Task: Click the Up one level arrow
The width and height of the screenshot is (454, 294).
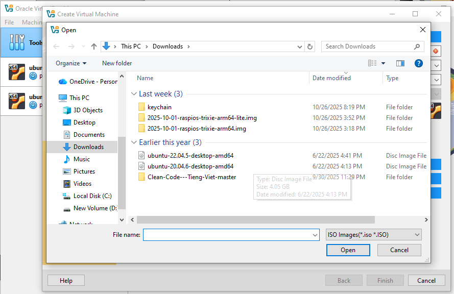Action: (94, 46)
